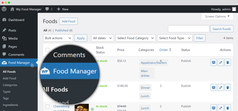
Task: Select Add Food submenu item
Action: tap(10, 78)
